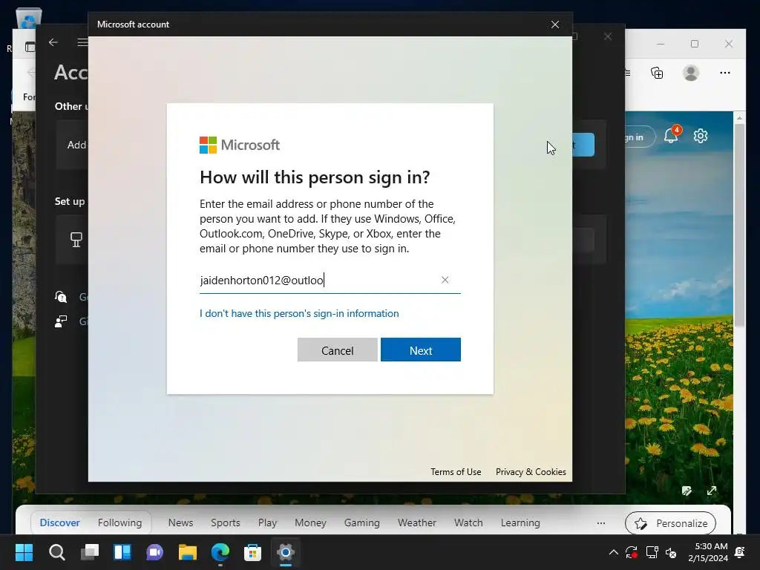Viewport: 760px width, 570px height.
Task: Close the Microsoft account dialog
Action: tap(555, 24)
